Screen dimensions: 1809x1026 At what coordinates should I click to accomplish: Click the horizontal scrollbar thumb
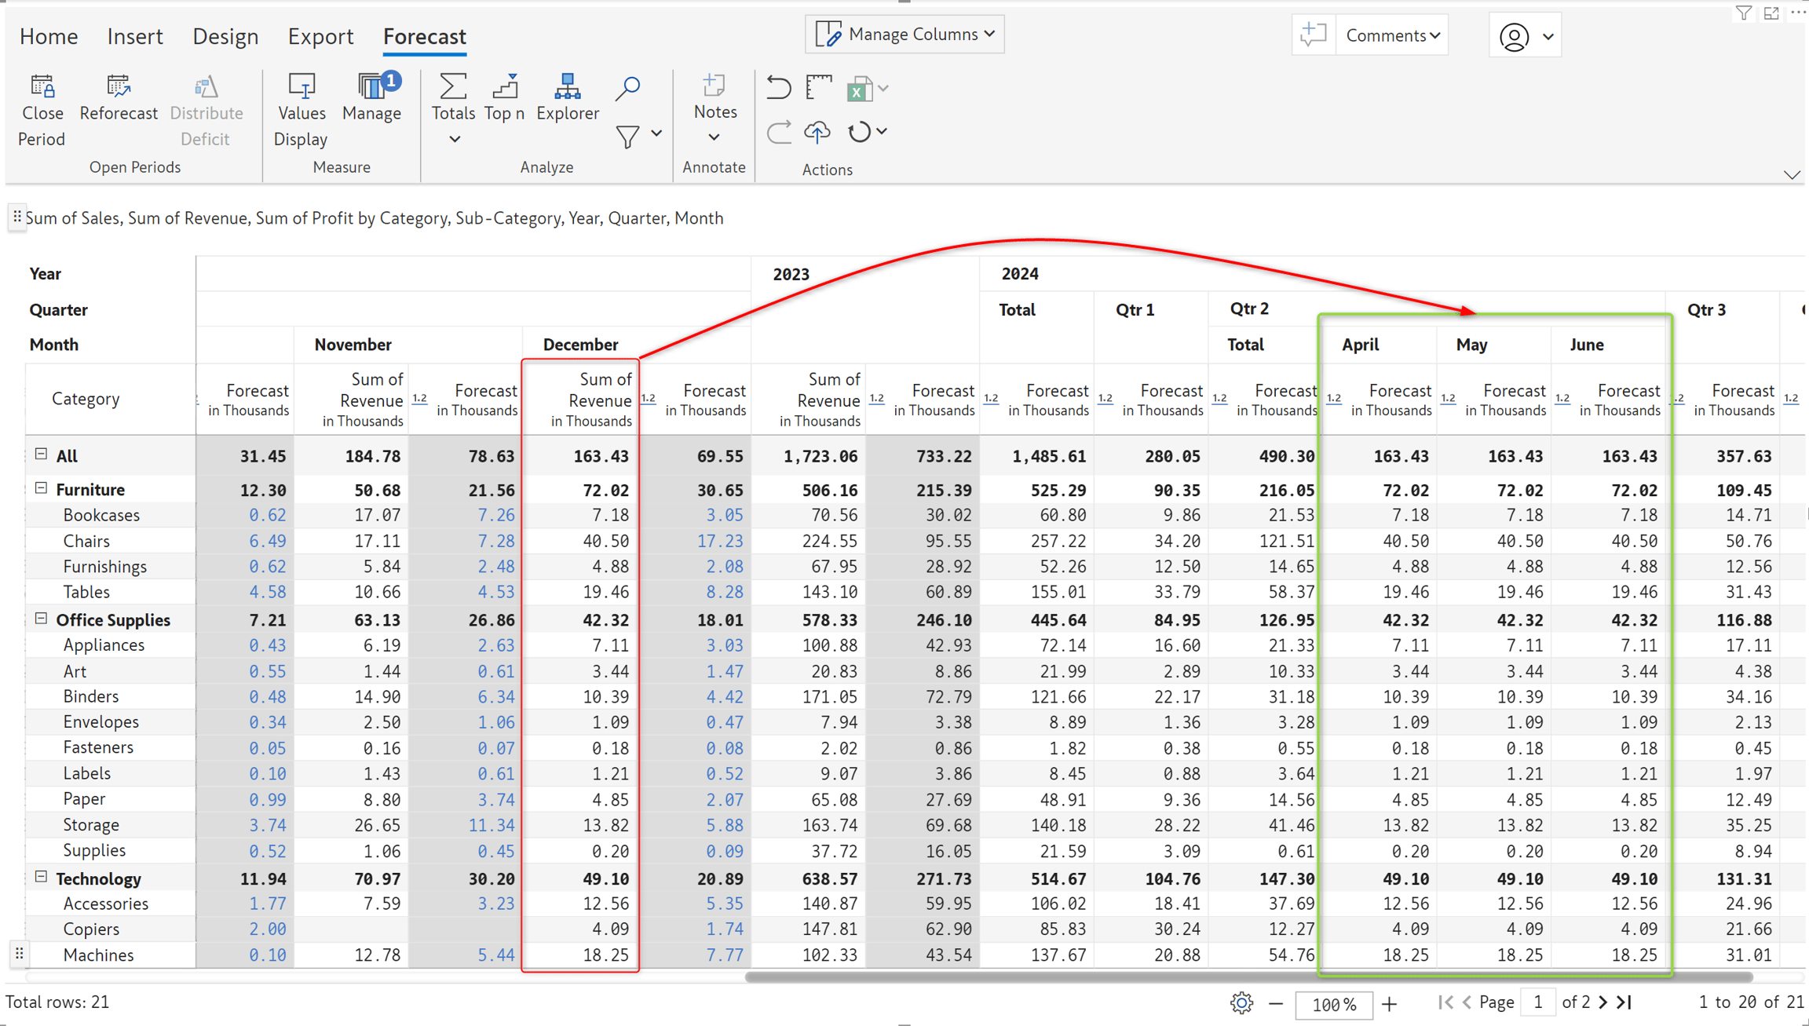[x=1248, y=977]
